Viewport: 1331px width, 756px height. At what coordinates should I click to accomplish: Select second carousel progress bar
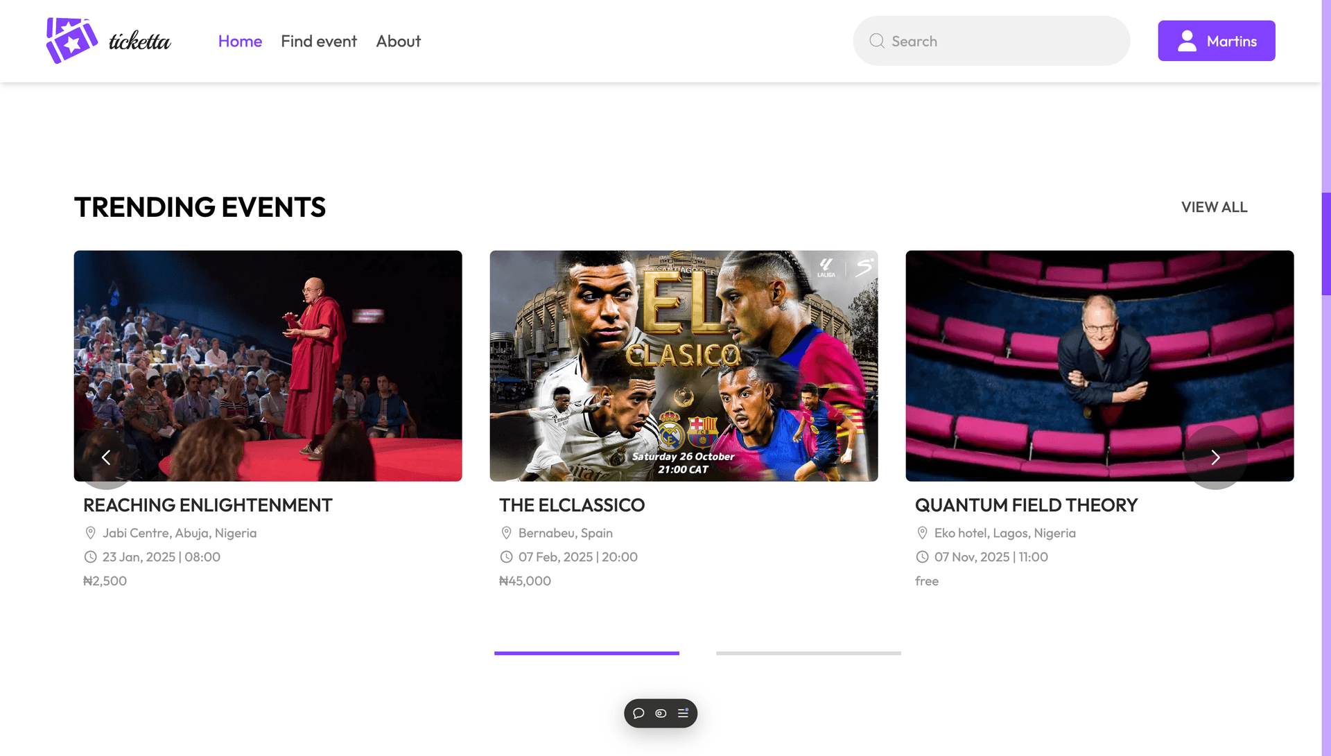(808, 653)
